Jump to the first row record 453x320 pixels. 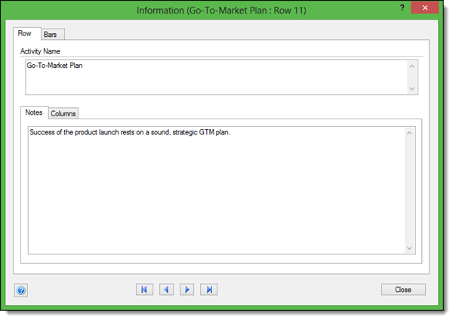tap(143, 289)
